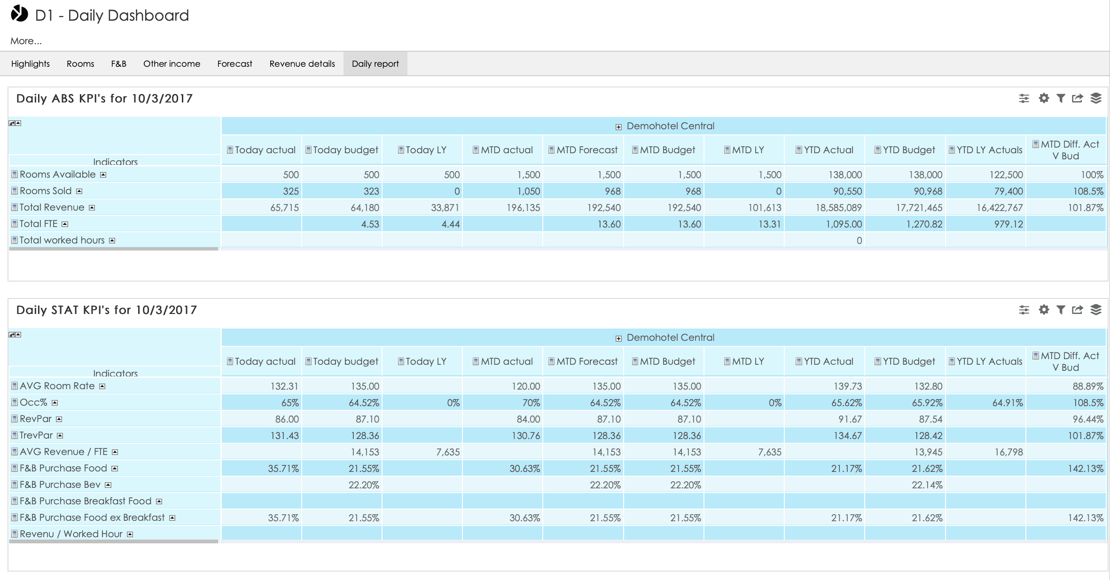Image resolution: width=1110 pixels, height=580 pixels.
Task: Click the arrow next to Rooms Sold indicator
Action: (x=79, y=191)
